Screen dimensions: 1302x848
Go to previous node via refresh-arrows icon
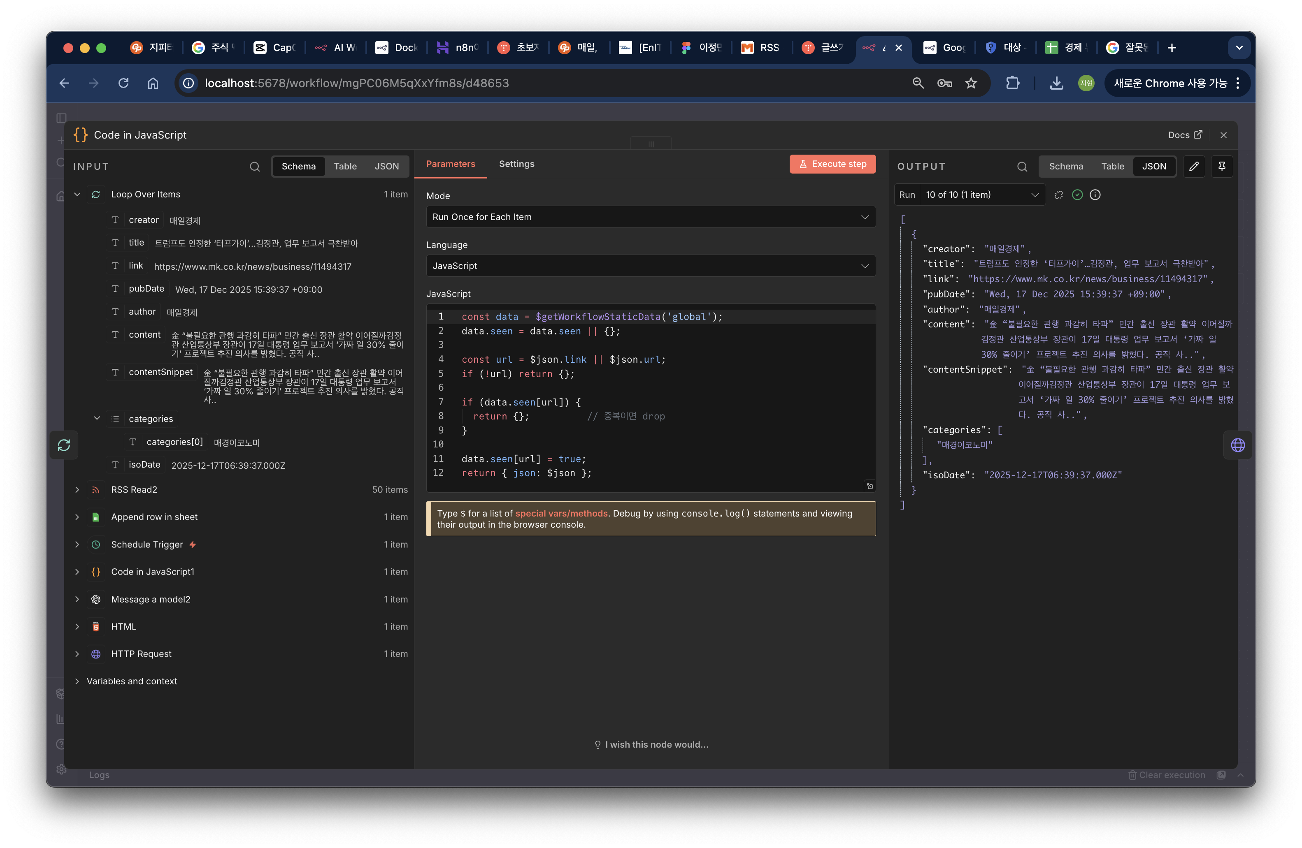pyautogui.click(x=64, y=445)
